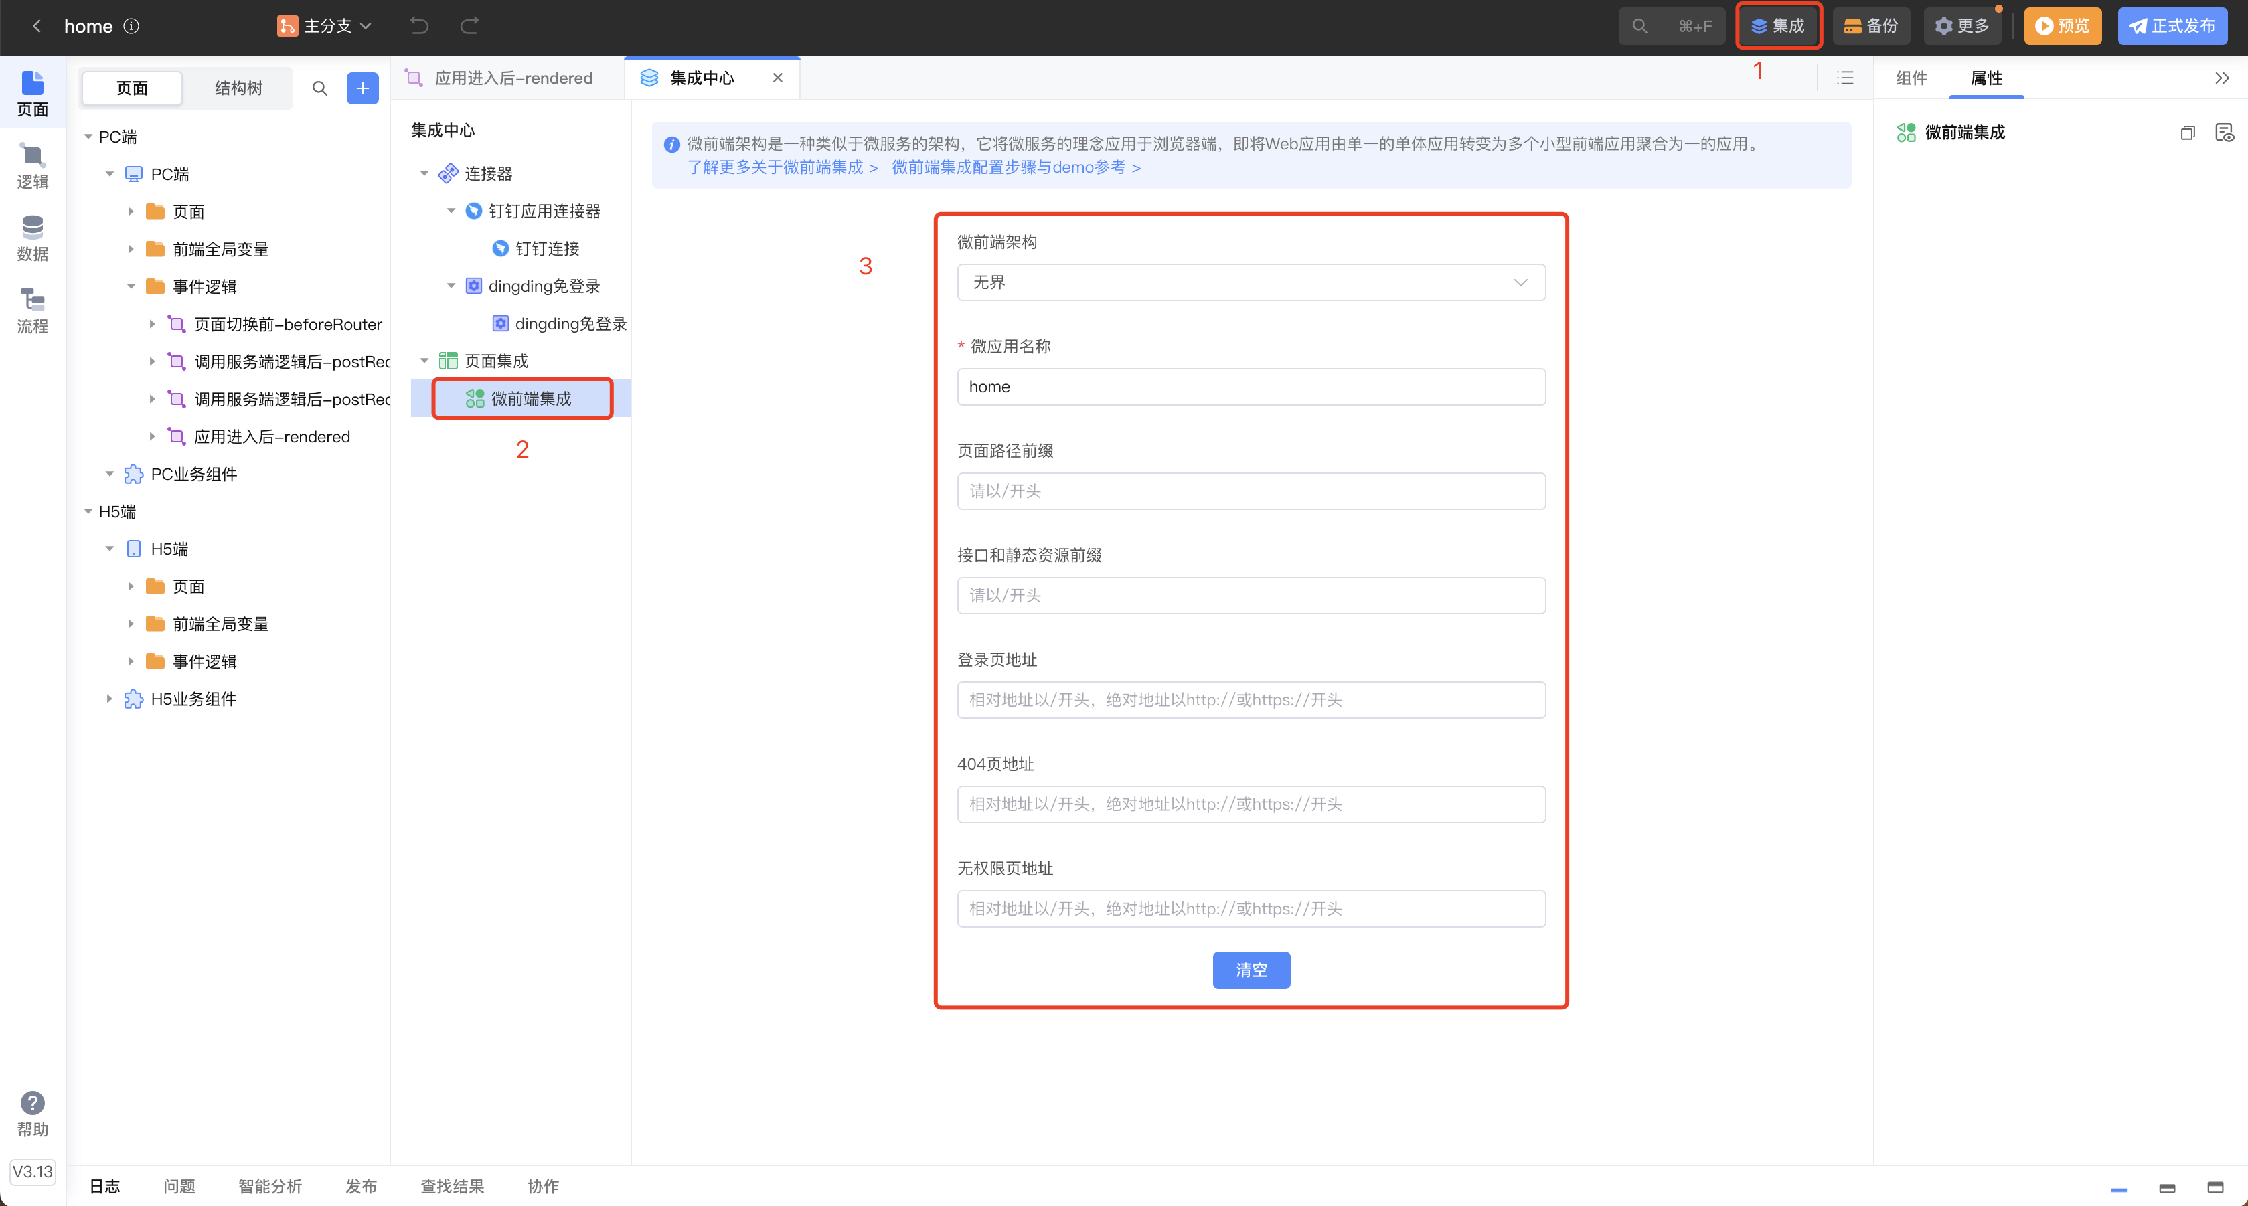Switch the panel to 结构树 view

(x=238, y=88)
